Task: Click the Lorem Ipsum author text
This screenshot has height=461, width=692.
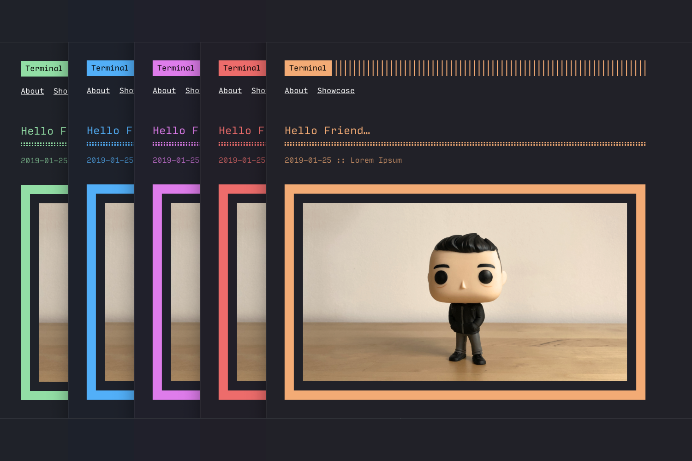Action: [376, 160]
